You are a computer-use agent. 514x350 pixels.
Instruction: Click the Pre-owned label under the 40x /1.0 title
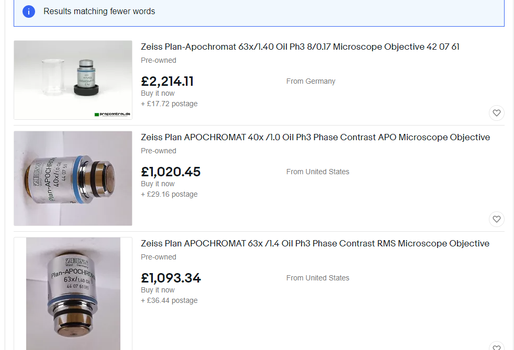coord(158,151)
